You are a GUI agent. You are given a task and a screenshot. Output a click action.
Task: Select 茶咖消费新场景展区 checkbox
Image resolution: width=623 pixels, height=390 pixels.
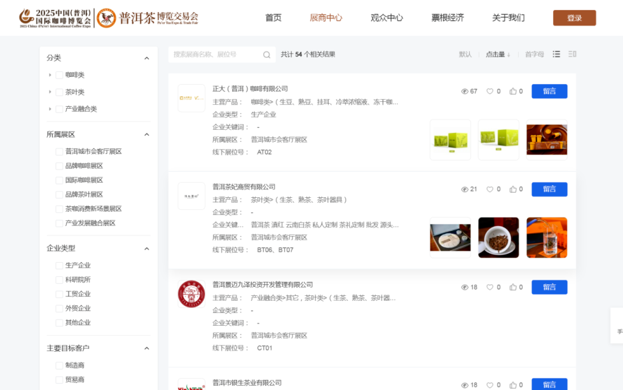tap(59, 209)
